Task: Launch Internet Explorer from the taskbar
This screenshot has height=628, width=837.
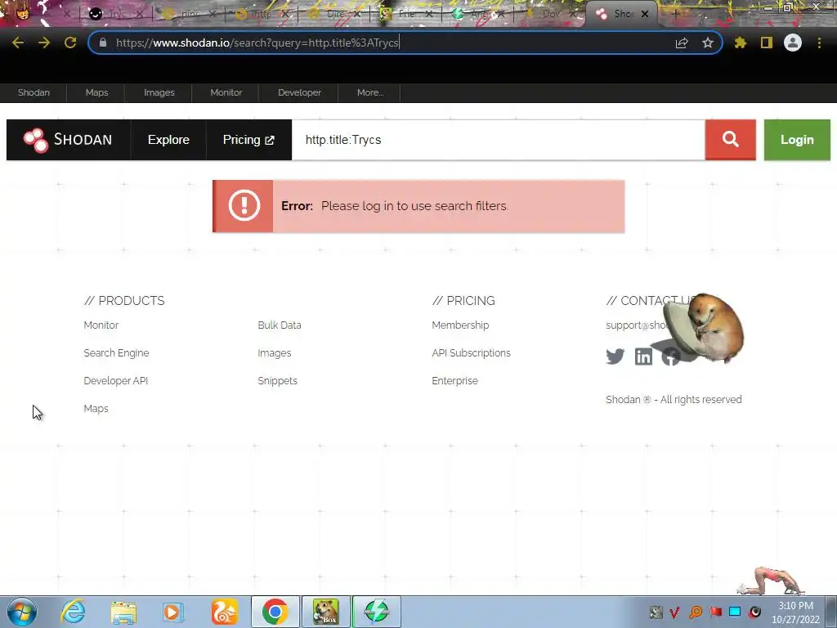Action: [x=73, y=612]
